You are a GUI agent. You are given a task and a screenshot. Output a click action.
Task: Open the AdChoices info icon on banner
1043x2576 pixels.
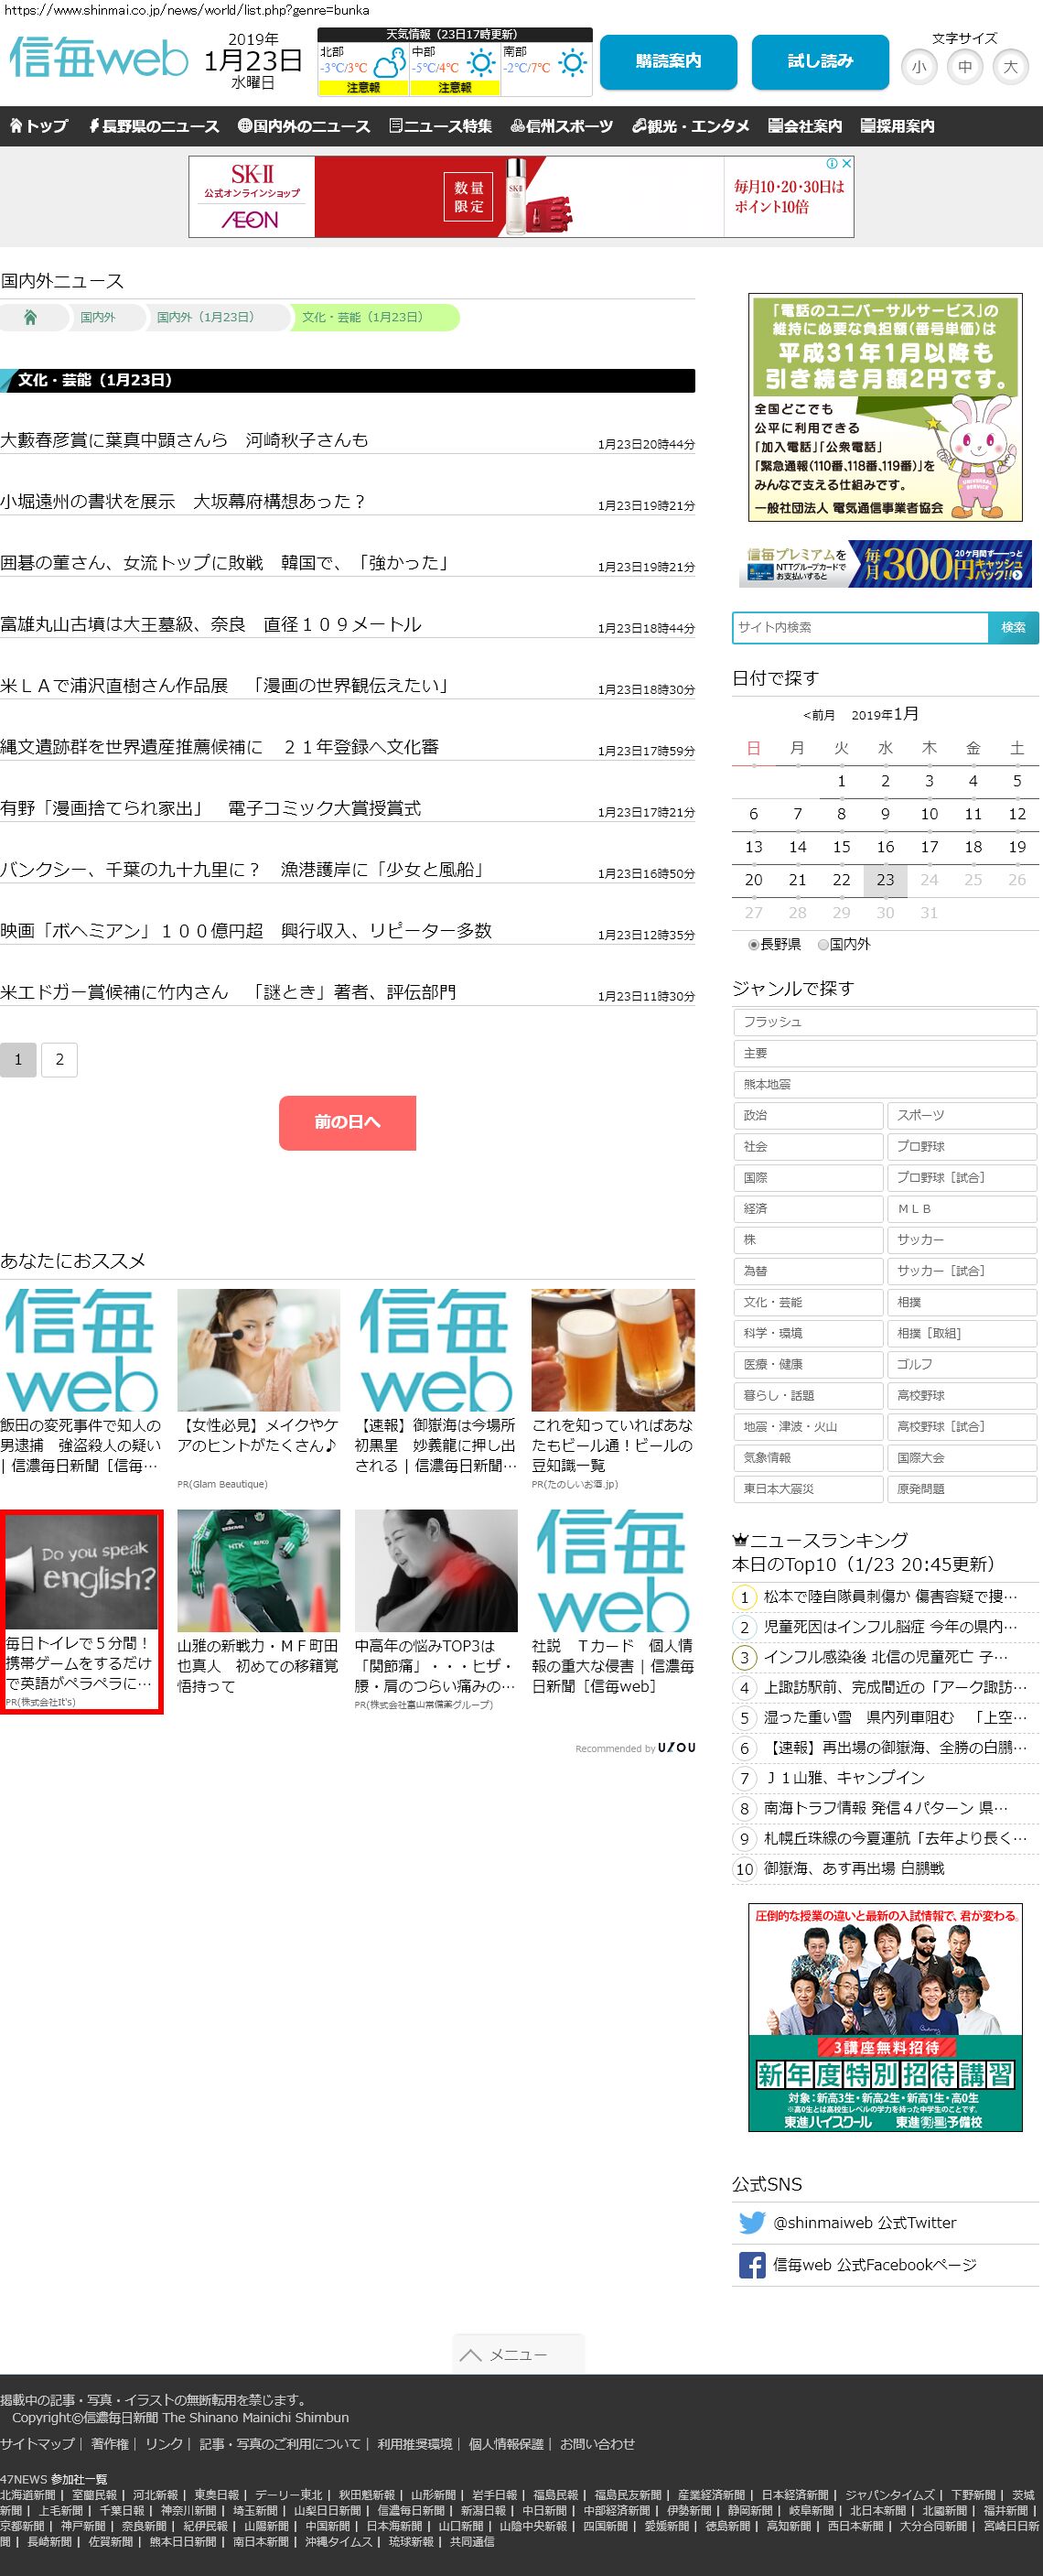tap(832, 163)
